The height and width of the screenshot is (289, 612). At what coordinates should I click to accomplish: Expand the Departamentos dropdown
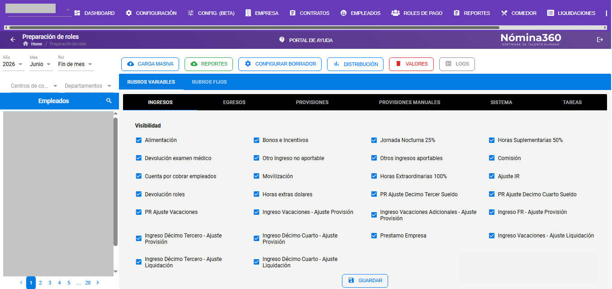pos(89,86)
